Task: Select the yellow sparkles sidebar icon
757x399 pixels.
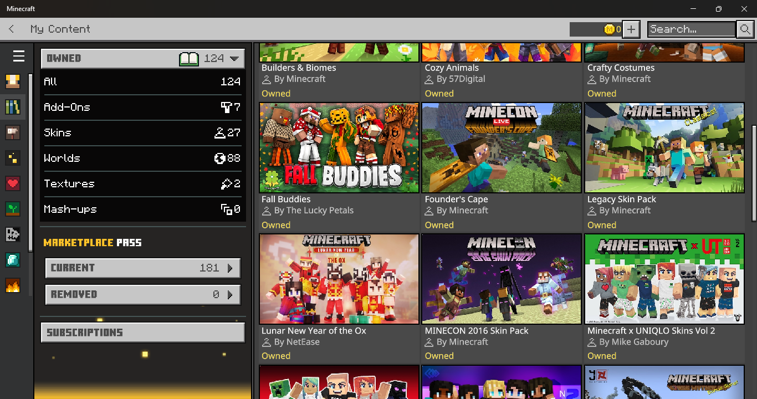Action: coord(13,158)
